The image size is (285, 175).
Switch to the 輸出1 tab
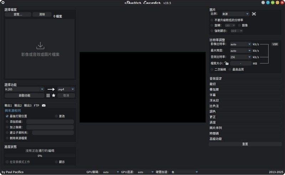[x=8, y=106]
